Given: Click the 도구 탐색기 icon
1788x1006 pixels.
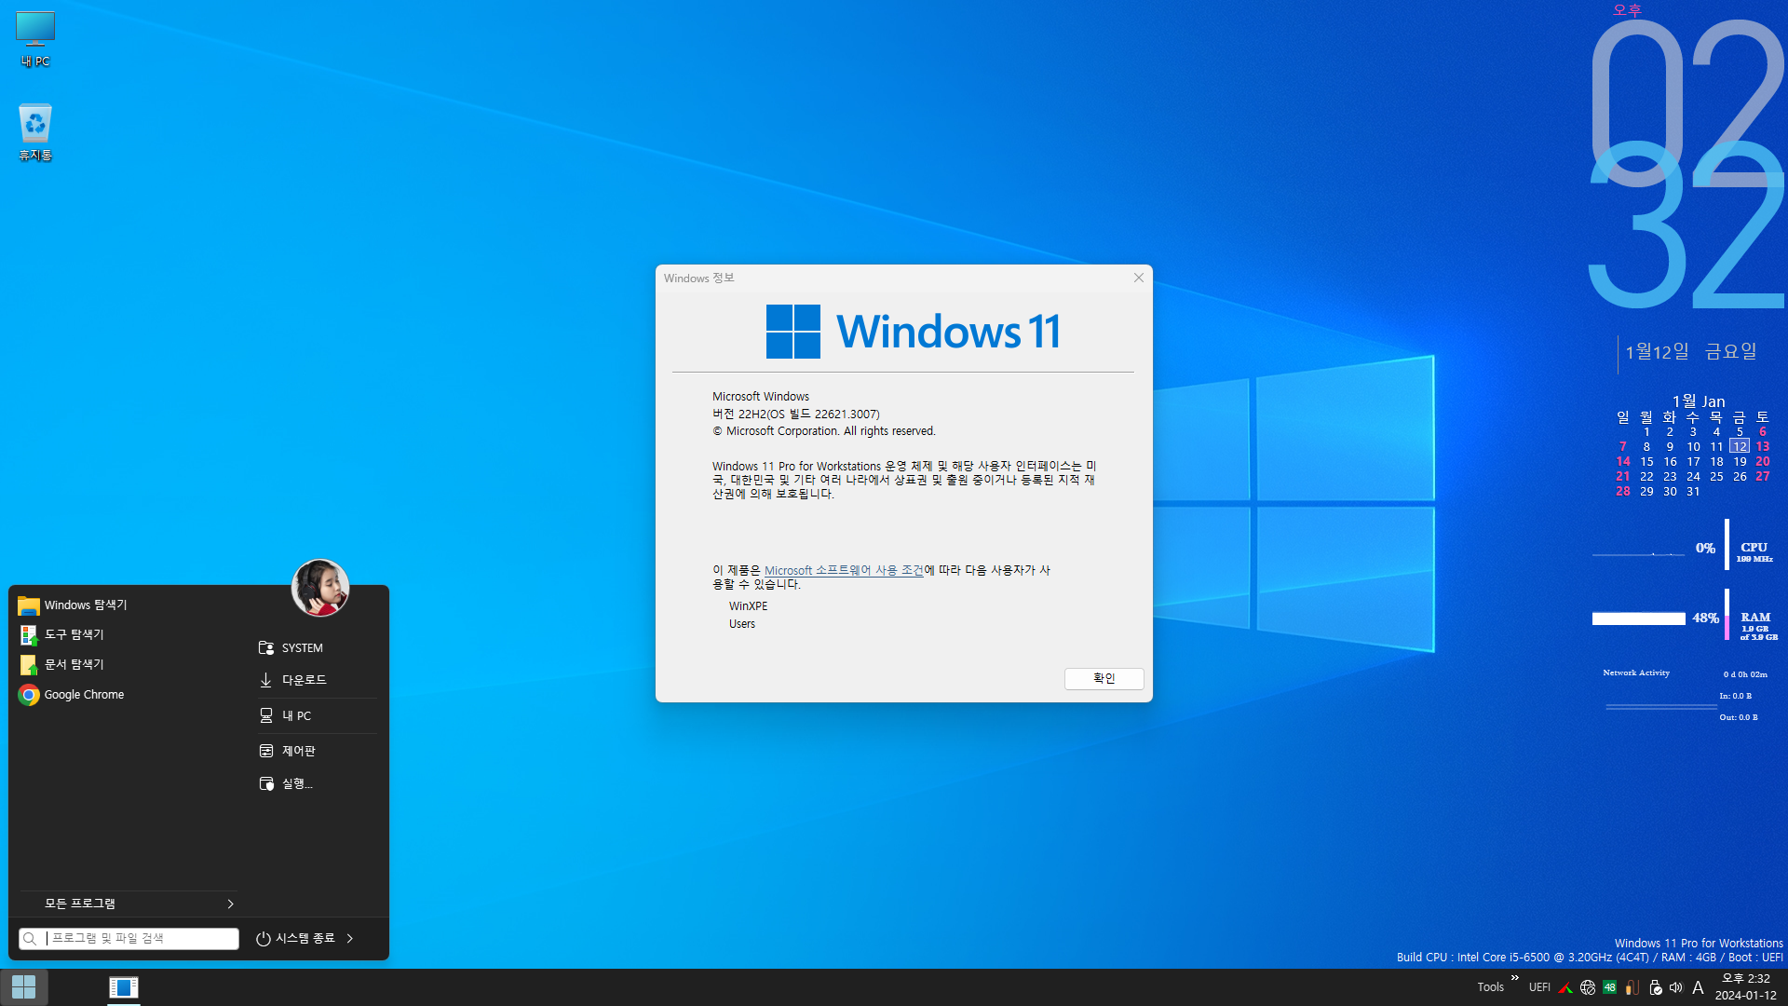Looking at the screenshot, I should (29, 635).
